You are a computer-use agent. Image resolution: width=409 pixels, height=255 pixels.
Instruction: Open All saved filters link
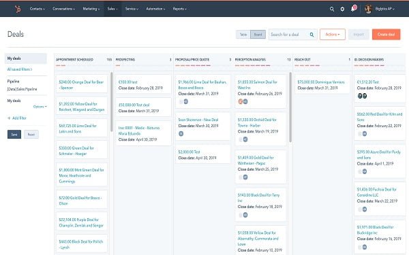(x=20, y=69)
